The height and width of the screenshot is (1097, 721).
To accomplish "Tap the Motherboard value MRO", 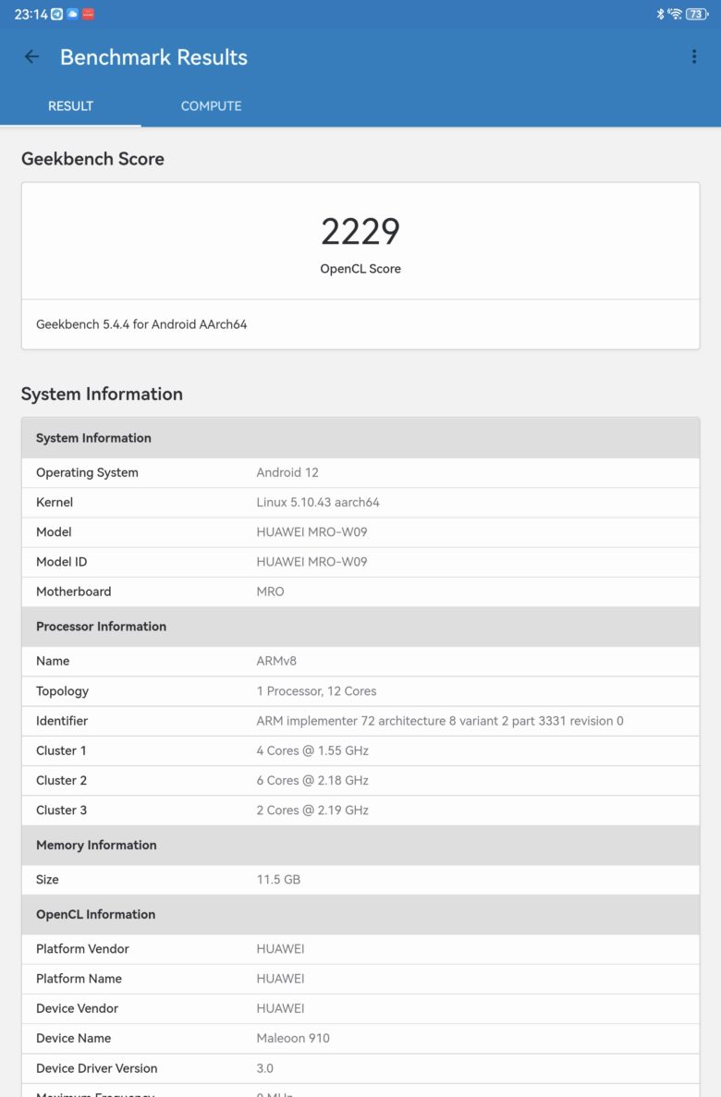I will [x=270, y=591].
